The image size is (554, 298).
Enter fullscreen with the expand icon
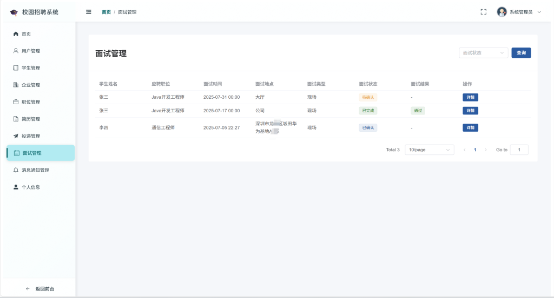click(484, 12)
